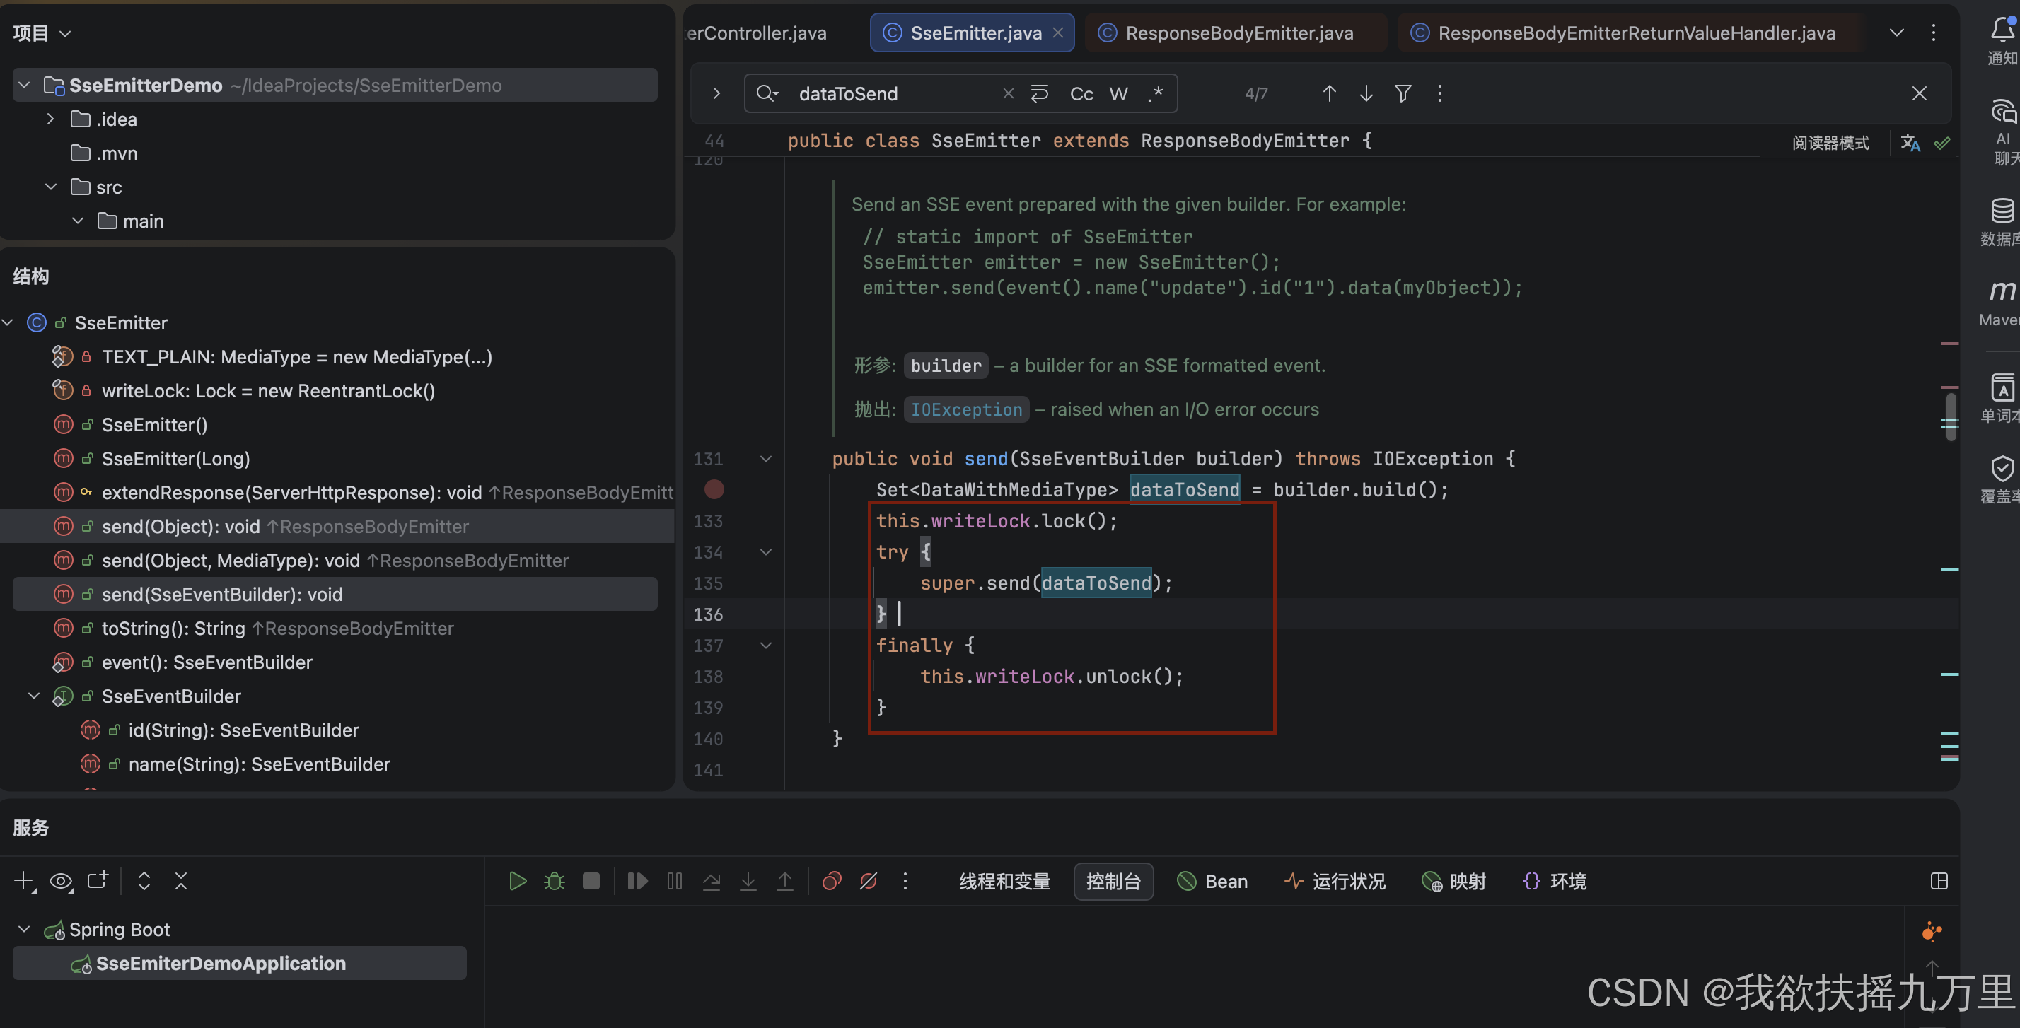
Task: Toggle breakpoint on line 132 in gutter
Action: point(714,489)
